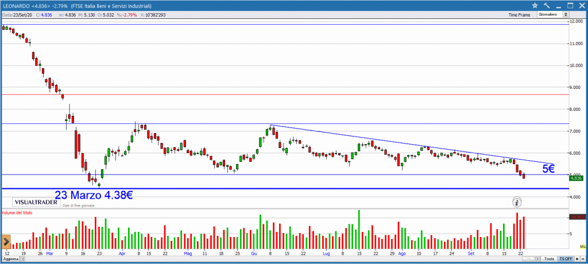The image size is (588, 264).
Task: Click scroll left arrow beside Aggiorna
Action: 22,259
